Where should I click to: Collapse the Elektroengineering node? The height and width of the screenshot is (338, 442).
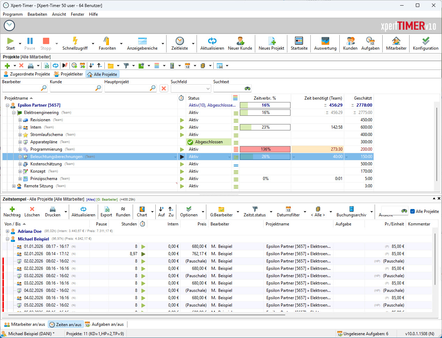pos(14,113)
